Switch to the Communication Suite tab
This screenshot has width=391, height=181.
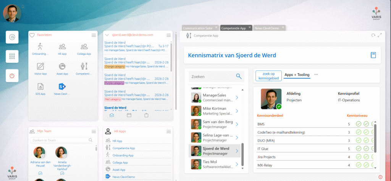pyautogui.click(x=198, y=28)
